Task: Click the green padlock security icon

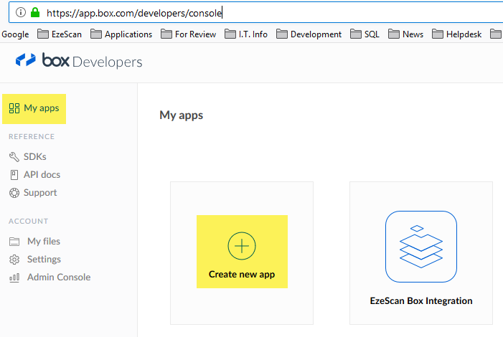Action: tap(34, 12)
